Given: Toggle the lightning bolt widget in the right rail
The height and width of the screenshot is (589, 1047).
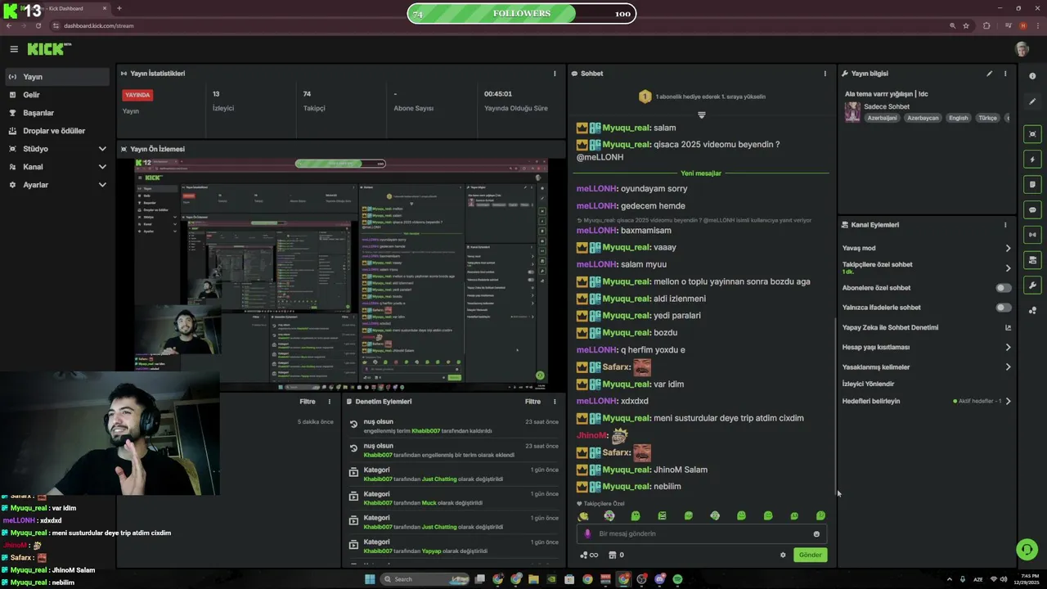Looking at the screenshot, I should tap(1032, 159).
